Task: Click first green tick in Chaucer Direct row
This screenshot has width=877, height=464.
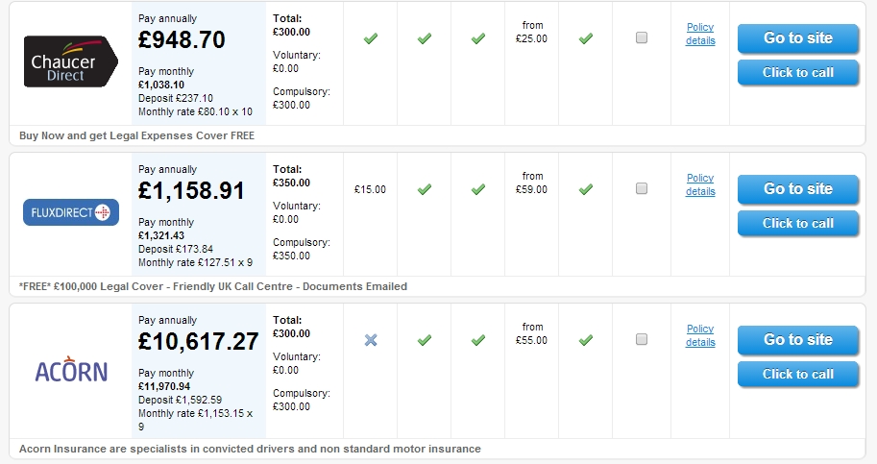Action: point(371,38)
